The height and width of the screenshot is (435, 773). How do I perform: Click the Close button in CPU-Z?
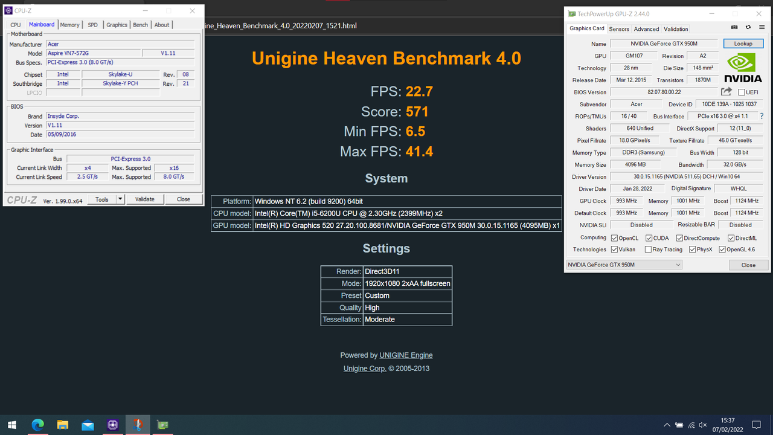click(x=184, y=199)
